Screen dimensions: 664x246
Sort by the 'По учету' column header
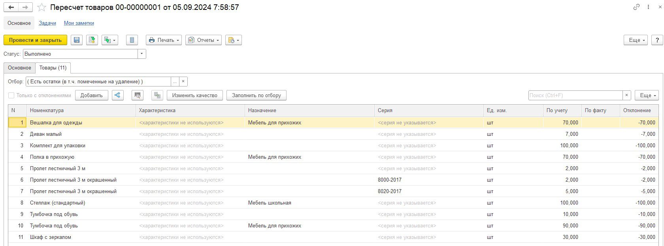[561, 111]
